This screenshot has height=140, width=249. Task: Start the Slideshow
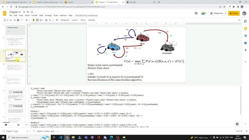(217, 13)
